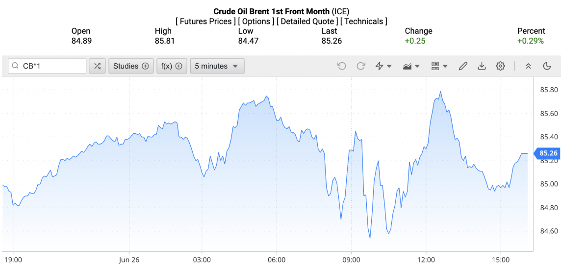
Task: Toggle dark mode moon icon
Action: 547,66
